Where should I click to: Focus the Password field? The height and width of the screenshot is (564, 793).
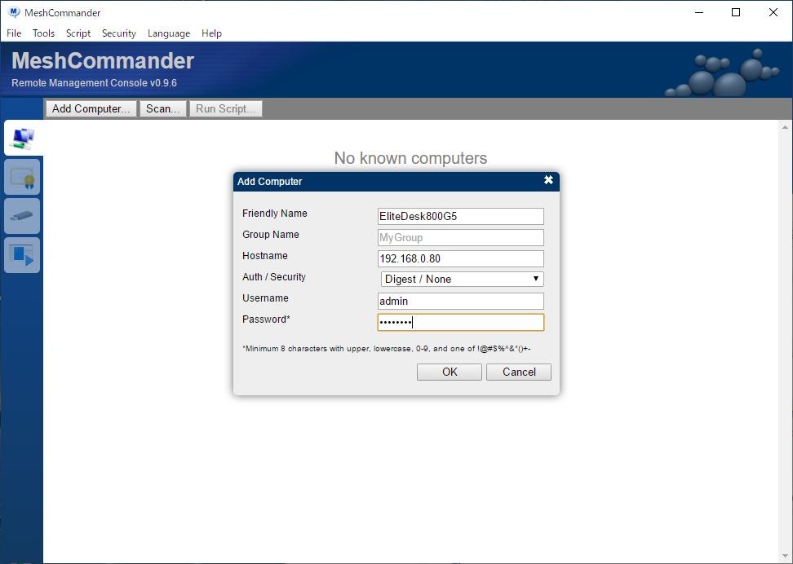461,323
